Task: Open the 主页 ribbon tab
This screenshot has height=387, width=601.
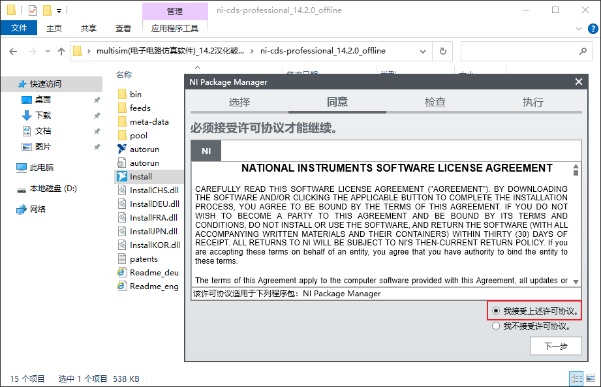Action: tap(54, 28)
